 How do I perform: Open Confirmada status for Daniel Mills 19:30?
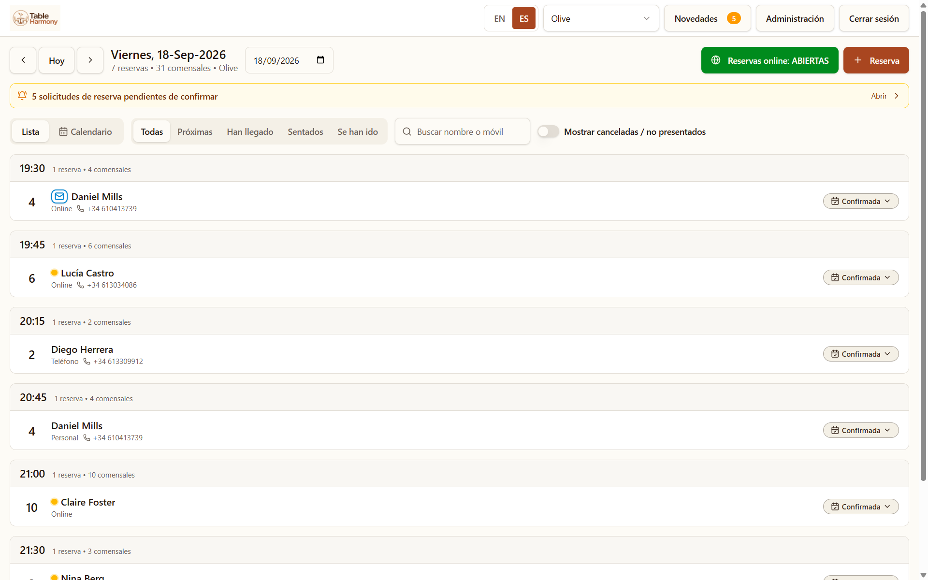(x=860, y=201)
